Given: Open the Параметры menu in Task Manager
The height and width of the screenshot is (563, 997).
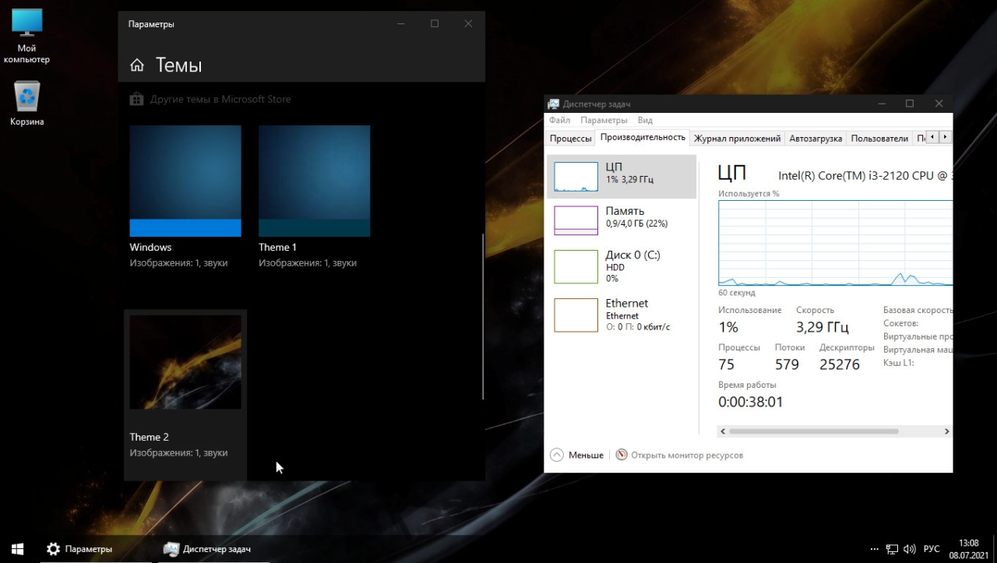Looking at the screenshot, I should [604, 120].
